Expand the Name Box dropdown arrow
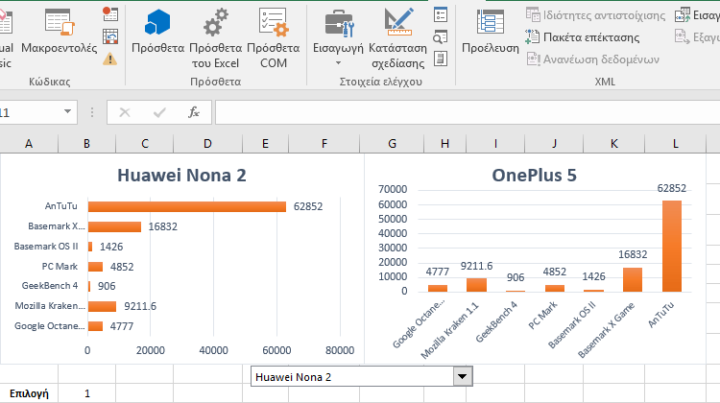 (67, 112)
